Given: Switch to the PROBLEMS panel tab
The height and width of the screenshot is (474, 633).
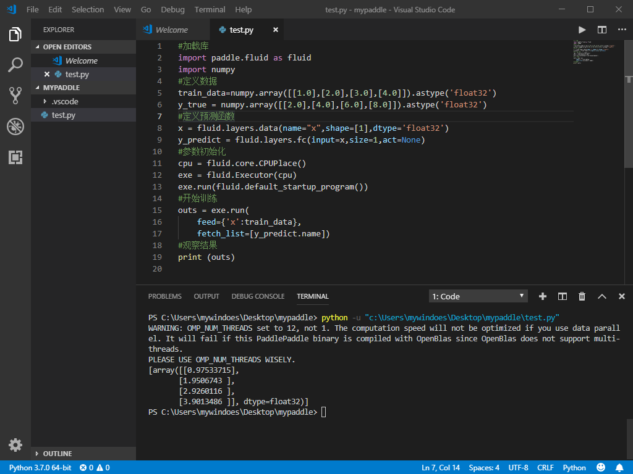Looking at the screenshot, I should tap(164, 296).
